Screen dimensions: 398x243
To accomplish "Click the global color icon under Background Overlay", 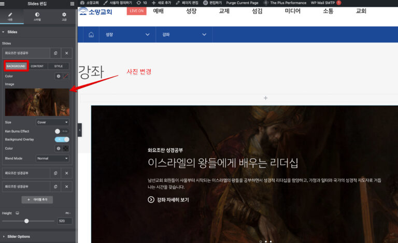I will 59,148.
